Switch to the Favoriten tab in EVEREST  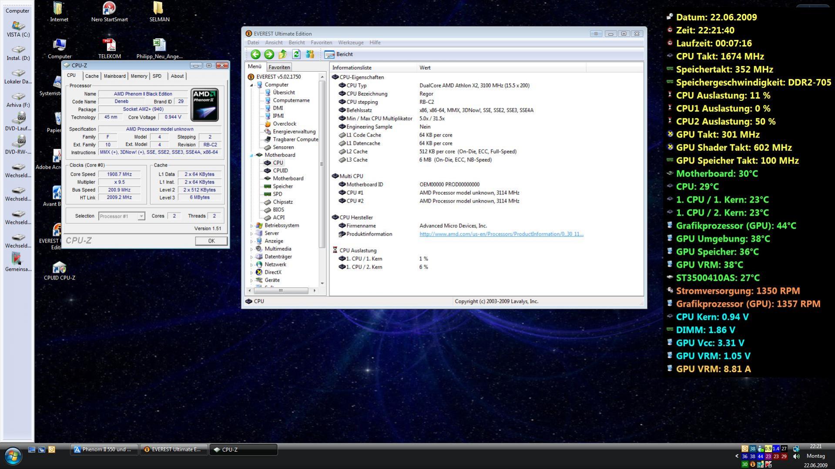[x=279, y=67]
